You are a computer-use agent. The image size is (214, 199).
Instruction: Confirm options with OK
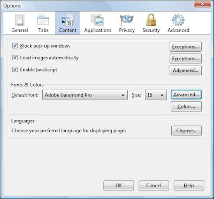click(119, 186)
